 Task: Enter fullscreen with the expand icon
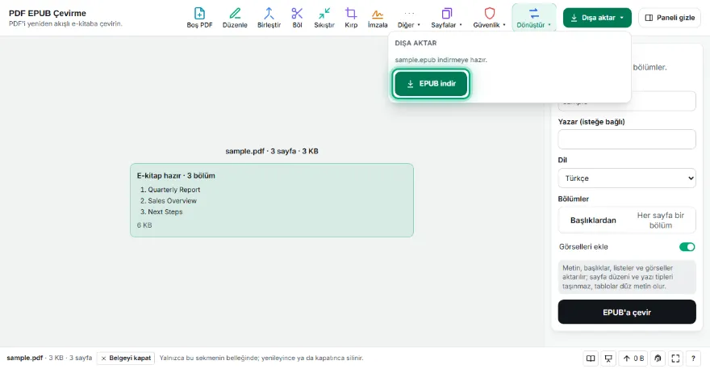(675, 359)
